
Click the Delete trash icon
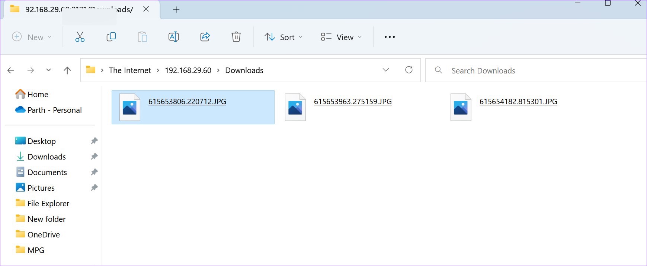click(x=236, y=37)
